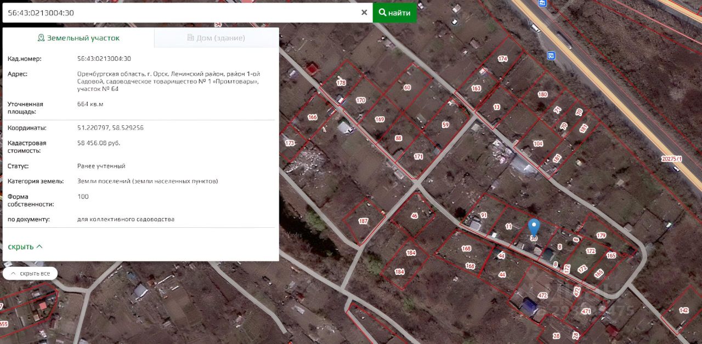This screenshot has height=344, width=702.
Task: Select parcel 180 on the map
Action: (542, 94)
